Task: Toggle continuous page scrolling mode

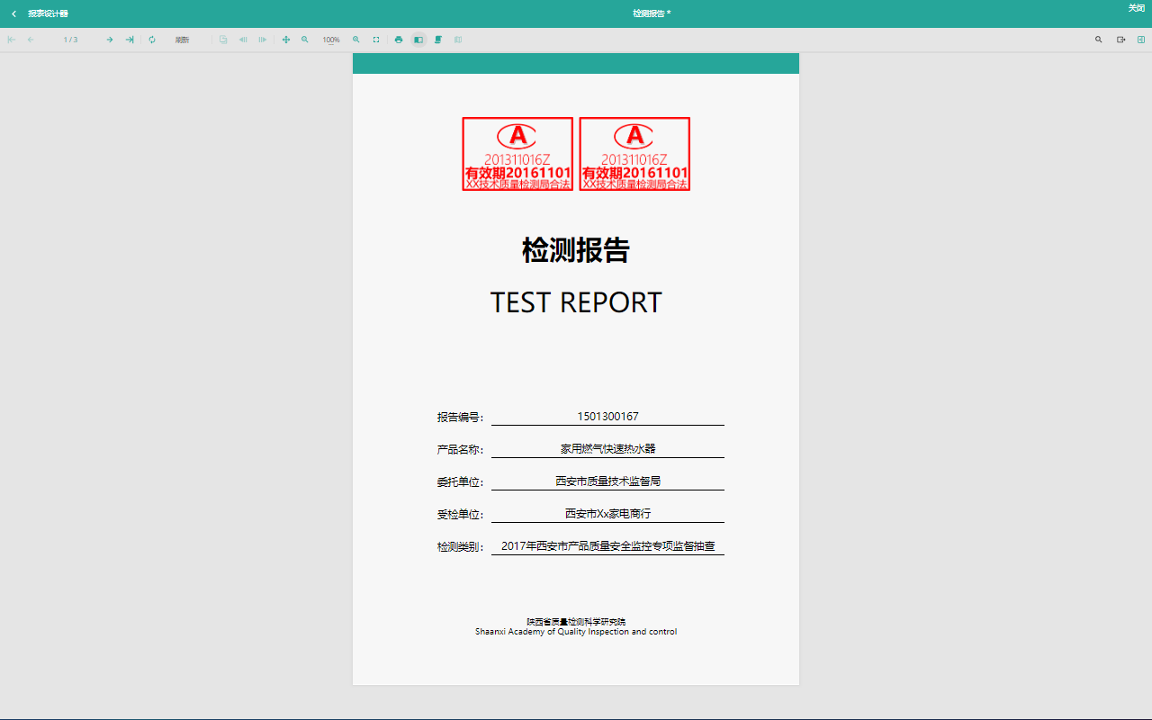Action: (438, 40)
